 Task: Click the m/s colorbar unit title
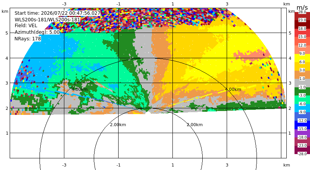[x=302, y=7]
